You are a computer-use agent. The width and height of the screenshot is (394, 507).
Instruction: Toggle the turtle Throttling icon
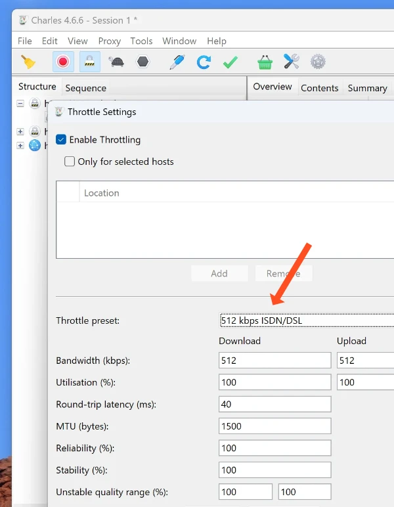(116, 62)
